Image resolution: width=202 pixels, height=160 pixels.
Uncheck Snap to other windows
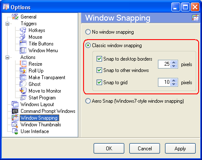[x=99, y=70]
